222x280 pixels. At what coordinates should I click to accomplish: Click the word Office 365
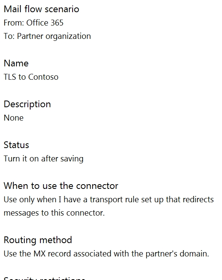(45, 23)
